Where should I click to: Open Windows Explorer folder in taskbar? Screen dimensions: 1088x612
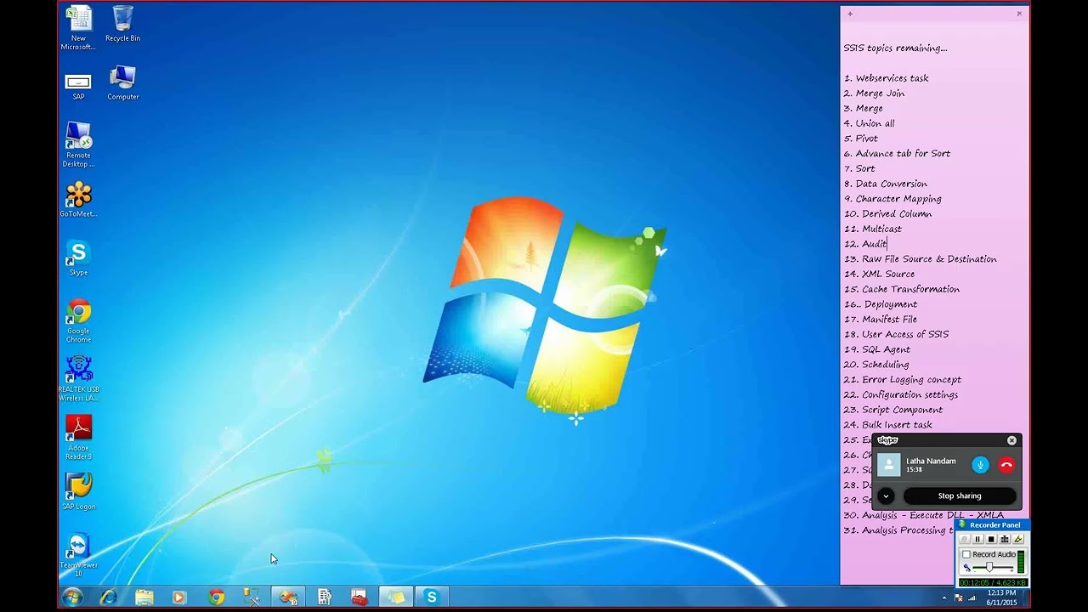tap(144, 598)
